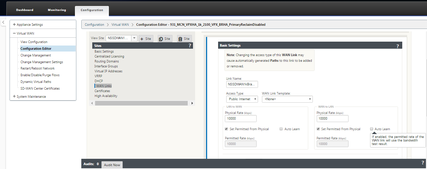Collapse the left sidebar with the chevron

click(3, 22)
